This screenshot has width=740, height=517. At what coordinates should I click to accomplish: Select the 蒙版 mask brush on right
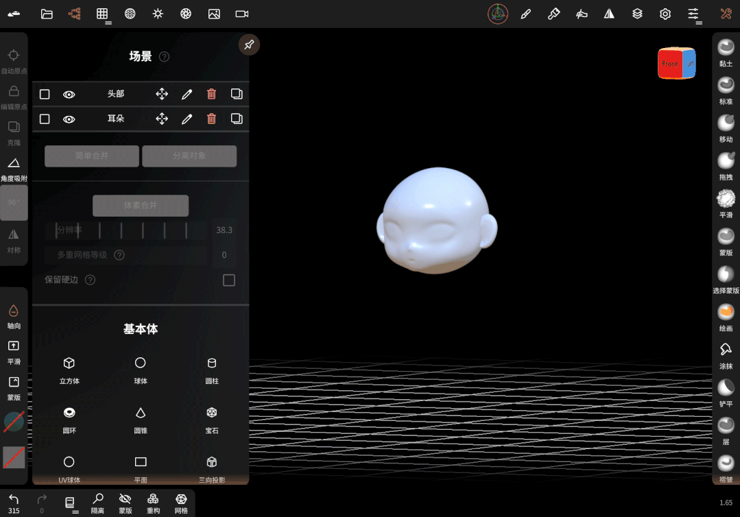(726, 241)
